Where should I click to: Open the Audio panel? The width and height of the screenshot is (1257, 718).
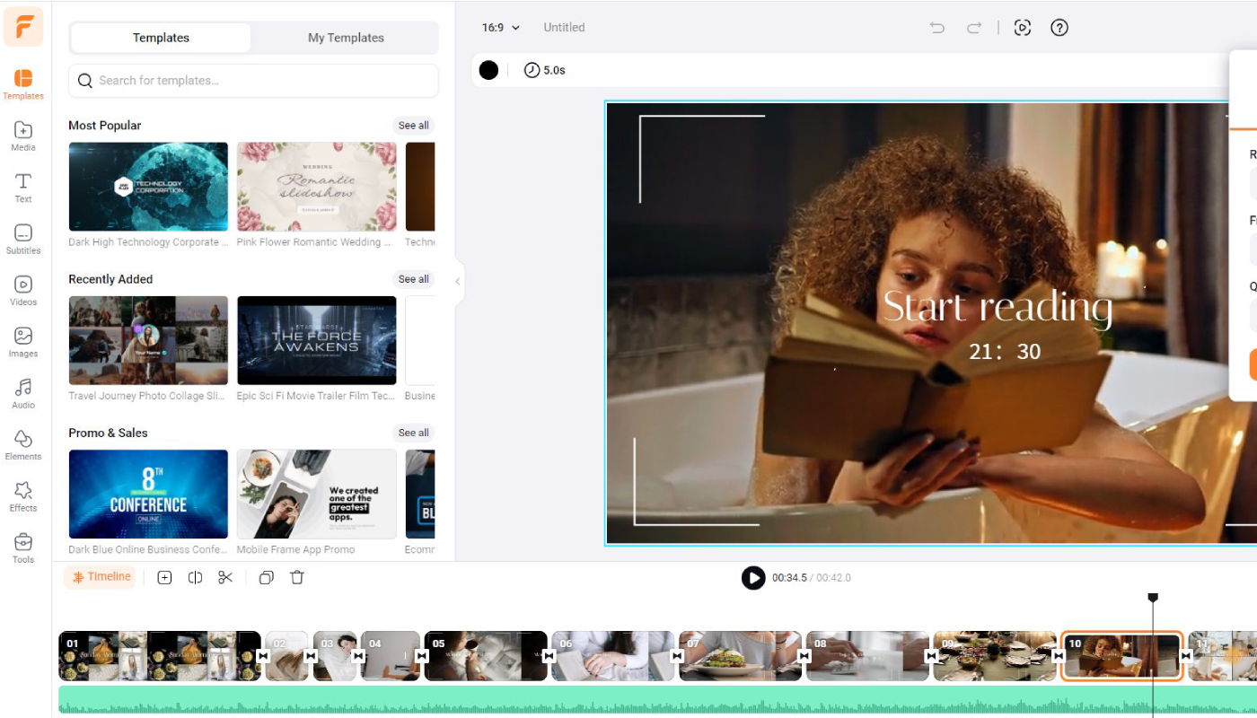[22, 392]
